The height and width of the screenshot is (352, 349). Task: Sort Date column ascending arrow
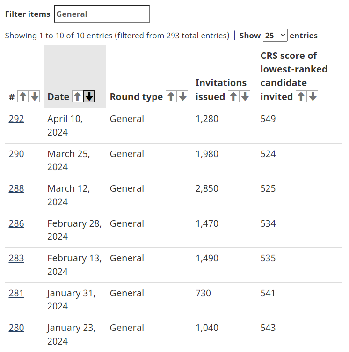tap(78, 97)
